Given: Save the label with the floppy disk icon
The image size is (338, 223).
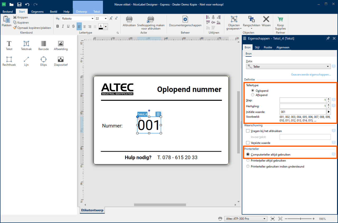Looking at the screenshot, I should pyautogui.click(x=19, y=4).
